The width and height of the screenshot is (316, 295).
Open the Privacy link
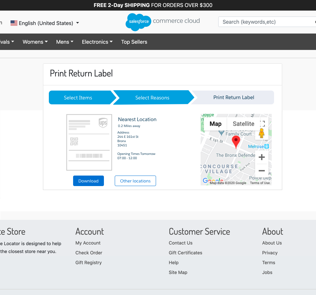(x=270, y=253)
